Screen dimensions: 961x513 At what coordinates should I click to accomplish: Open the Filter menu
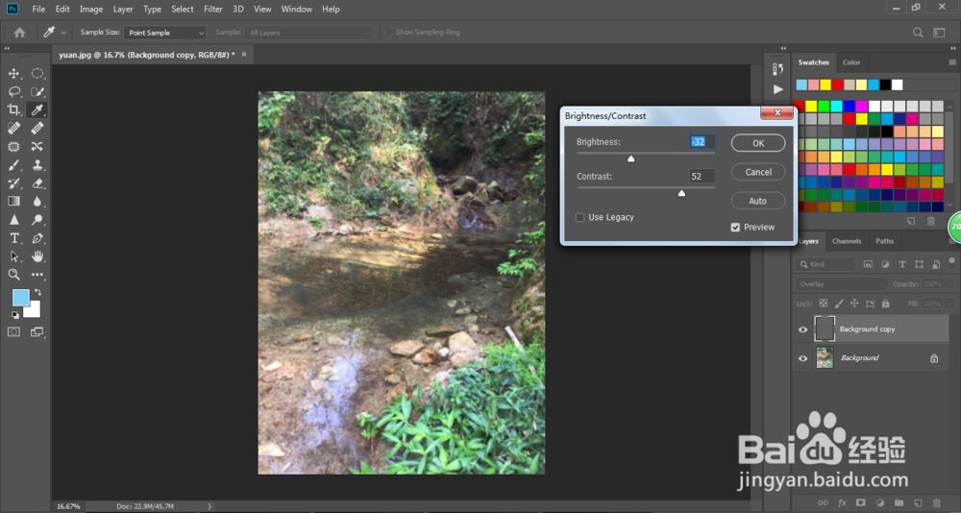pos(213,10)
